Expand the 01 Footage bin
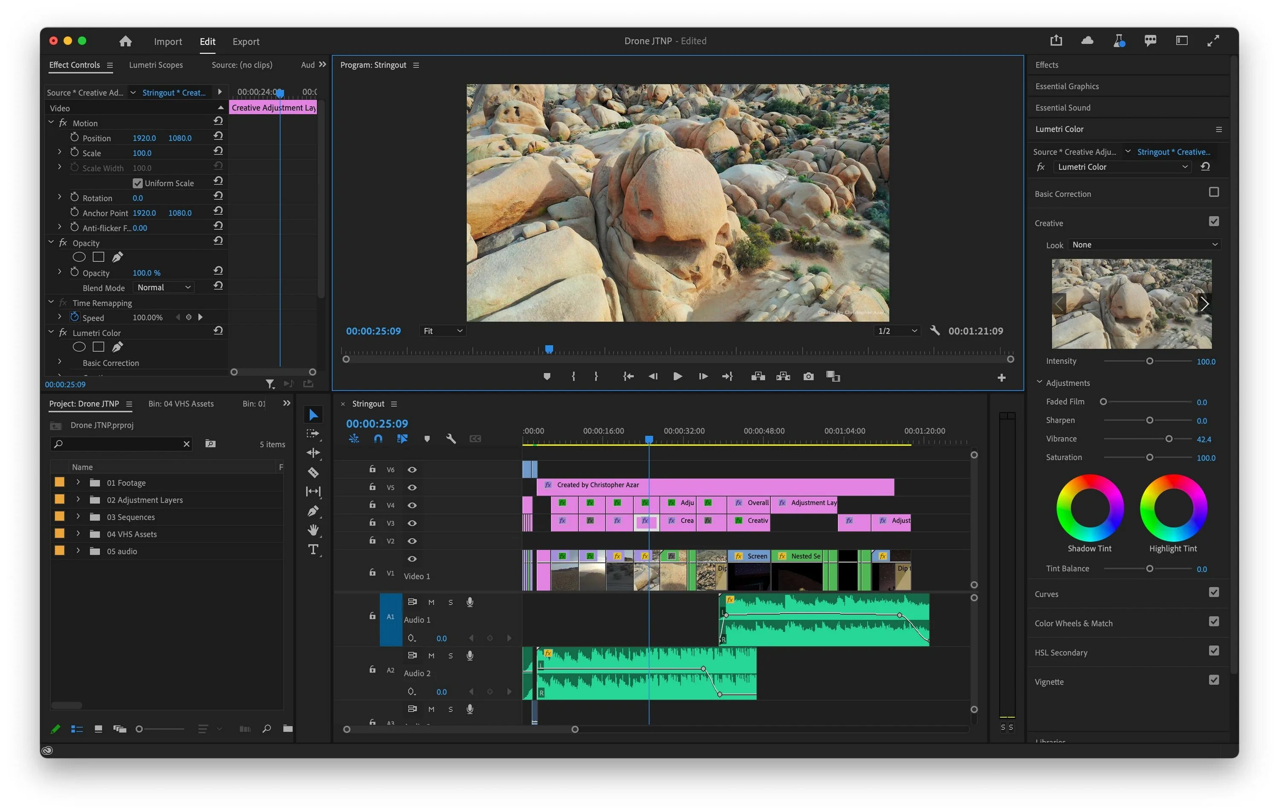This screenshot has width=1279, height=811. [x=78, y=482]
